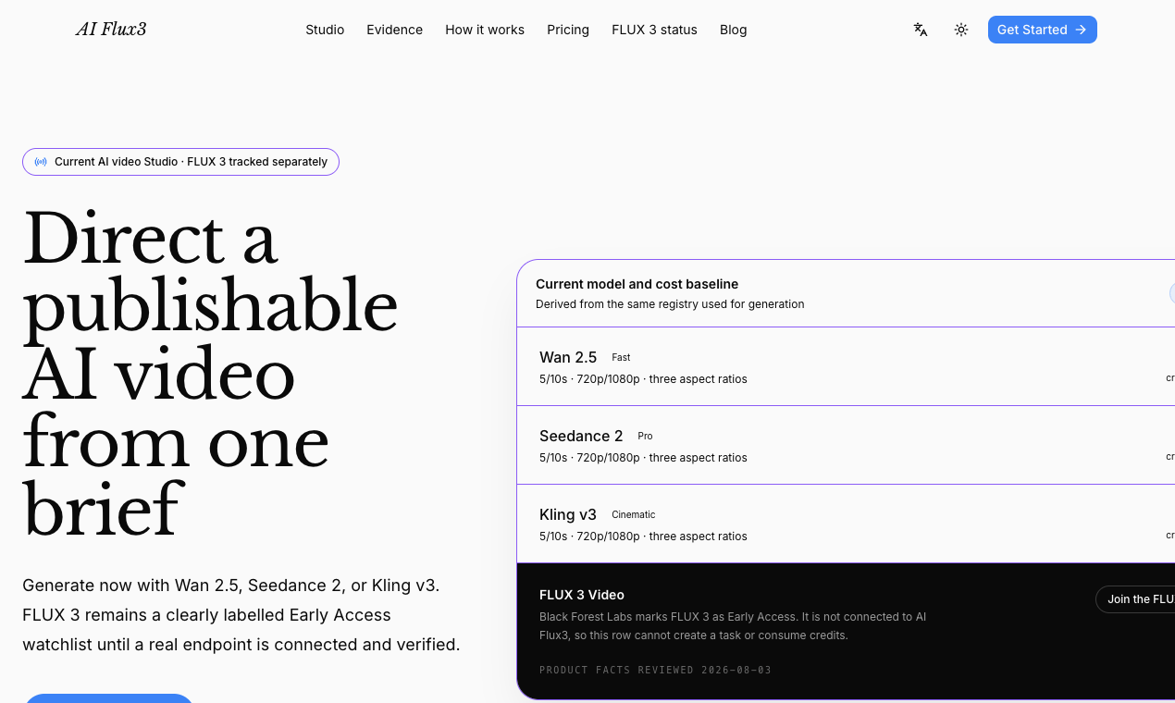Click the broadcast signal icon in badge
This screenshot has width=1175, height=703.
tap(41, 162)
